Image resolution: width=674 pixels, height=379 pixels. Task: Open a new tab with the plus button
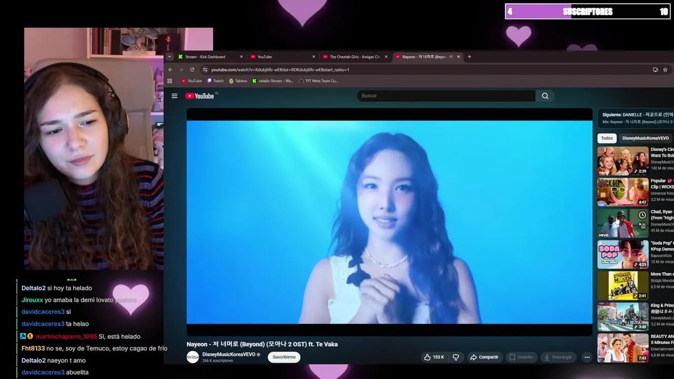point(469,57)
